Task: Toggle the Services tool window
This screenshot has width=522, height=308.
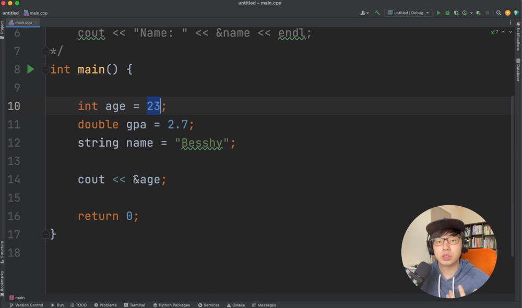Action: [x=209, y=305]
